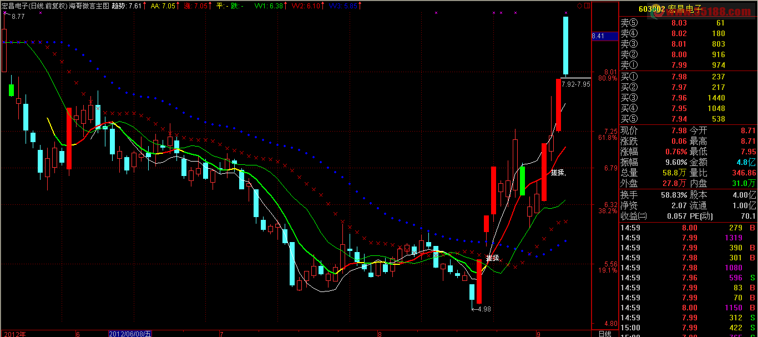Viewport: 758px width, 337px height.
Task: Click the month 9 marker on time axis
Action: tap(538, 334)
